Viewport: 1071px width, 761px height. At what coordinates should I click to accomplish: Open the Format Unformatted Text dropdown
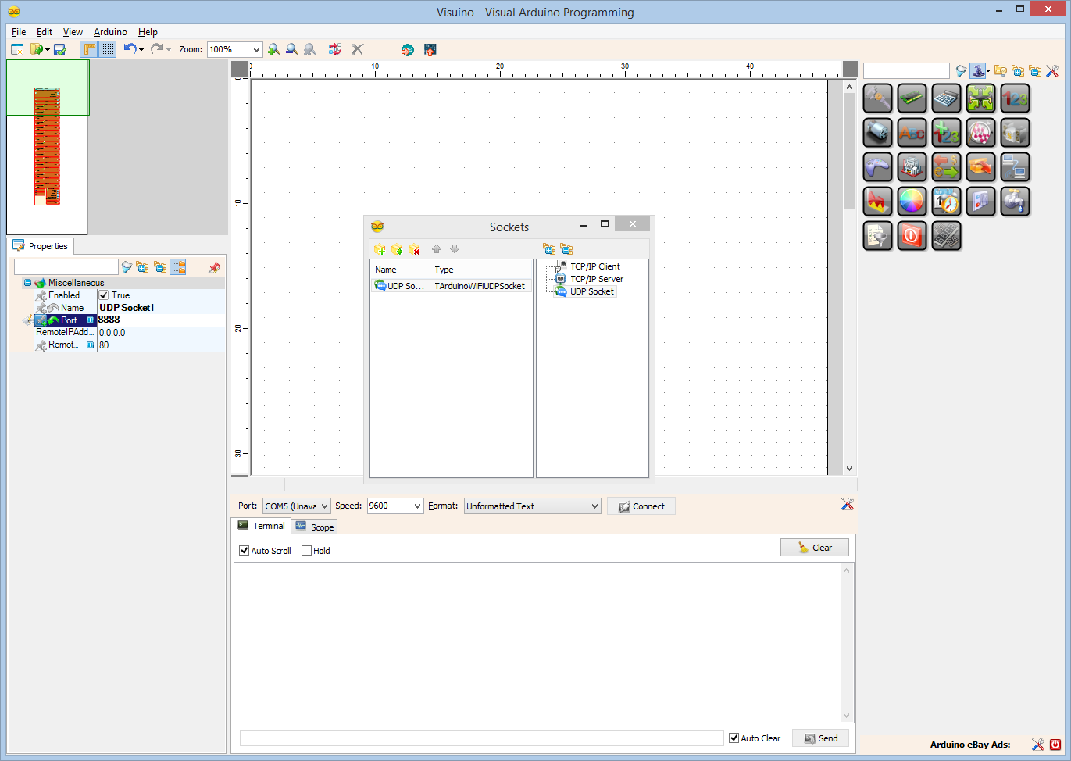click(x=594, y=506)
